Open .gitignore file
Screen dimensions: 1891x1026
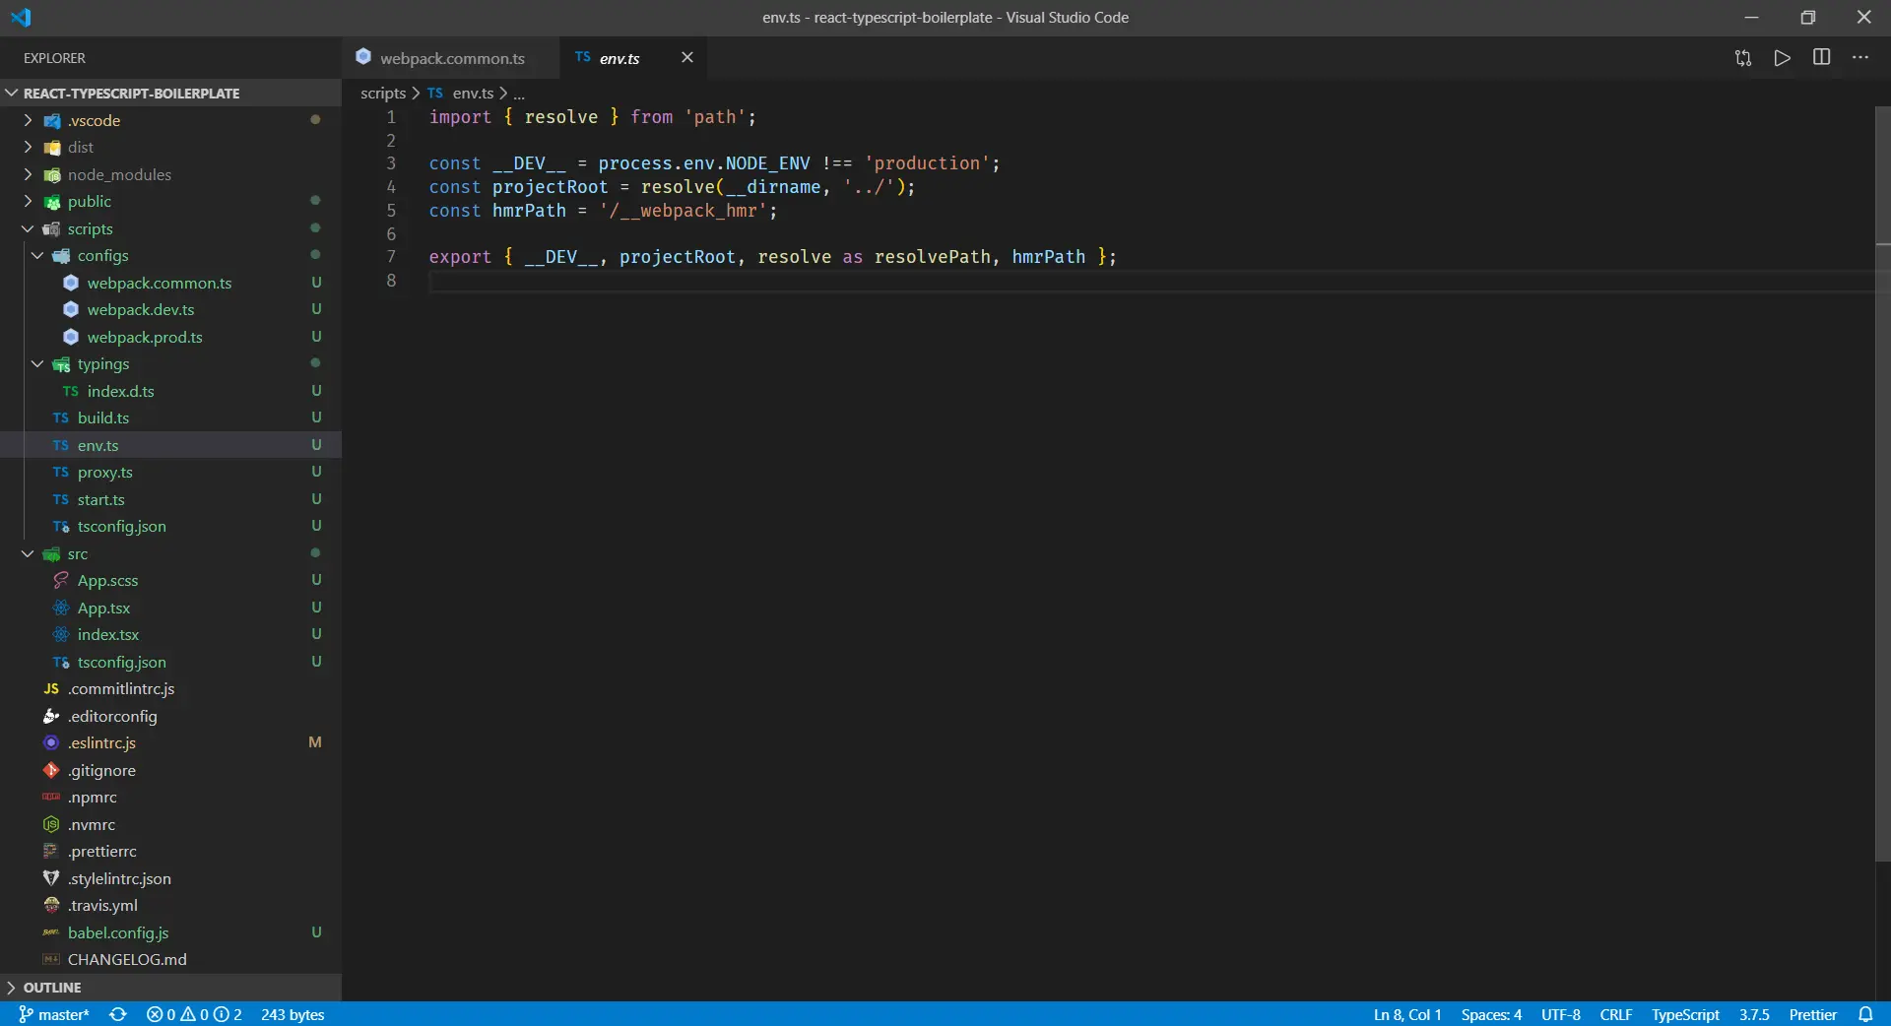[170, 770]
